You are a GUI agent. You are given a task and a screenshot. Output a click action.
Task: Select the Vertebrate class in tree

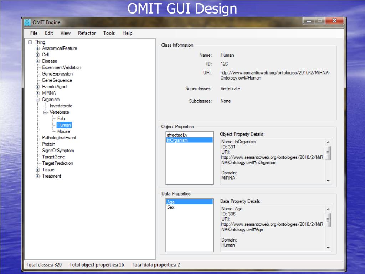pos(60,112)
